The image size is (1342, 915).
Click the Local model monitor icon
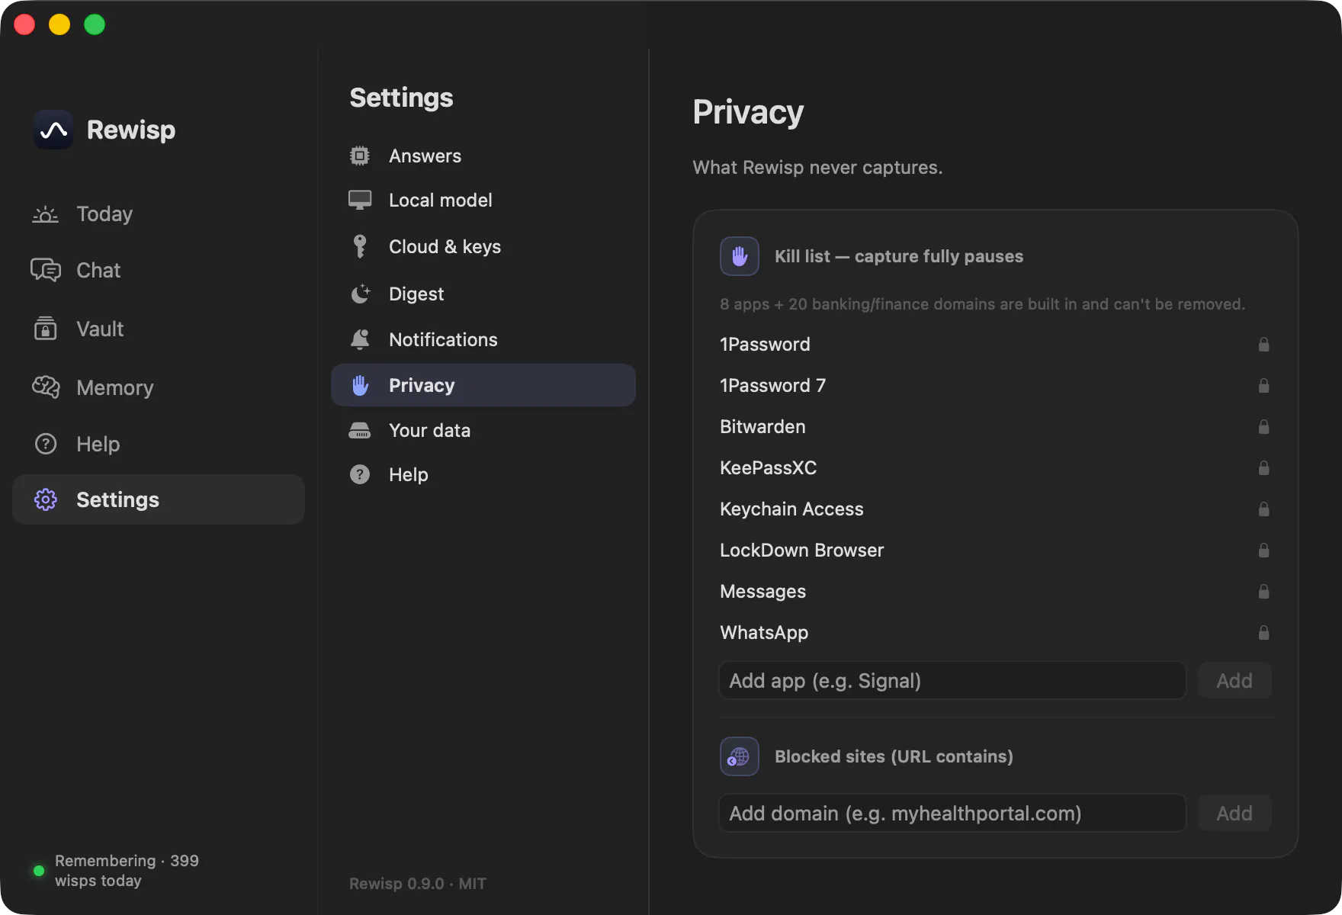360,200
